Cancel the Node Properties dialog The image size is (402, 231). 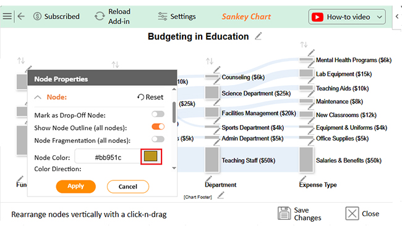[128, 187]
